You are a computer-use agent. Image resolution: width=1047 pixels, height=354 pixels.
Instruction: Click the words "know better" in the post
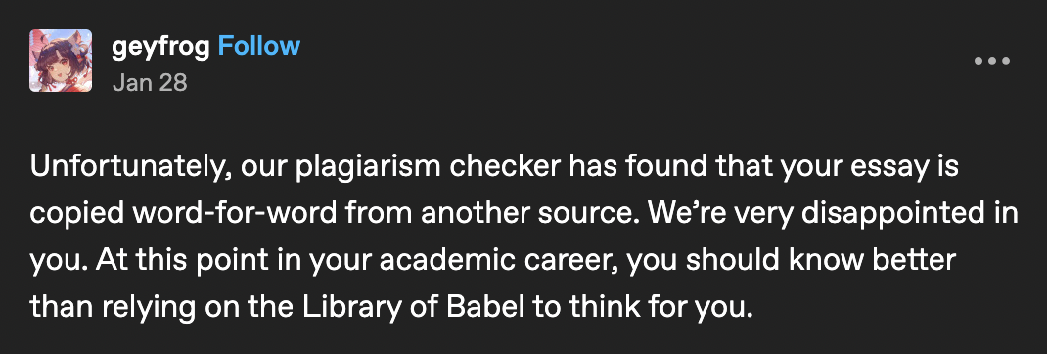click(x=873, y=261)
